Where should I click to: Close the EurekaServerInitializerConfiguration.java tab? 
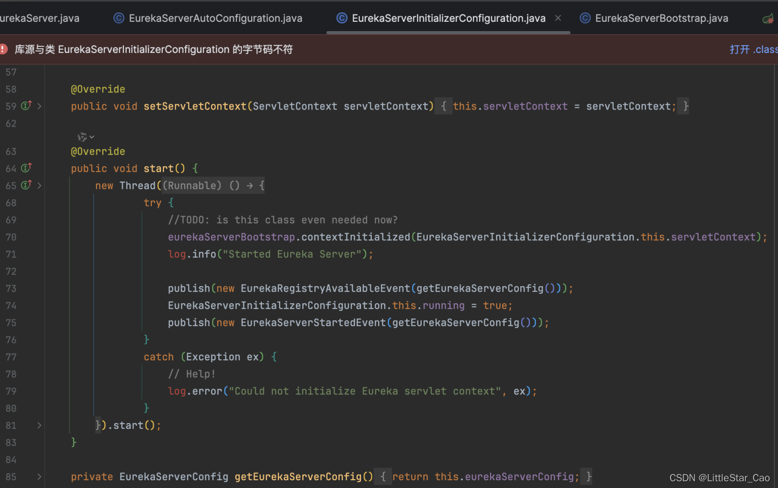point(558,18)
